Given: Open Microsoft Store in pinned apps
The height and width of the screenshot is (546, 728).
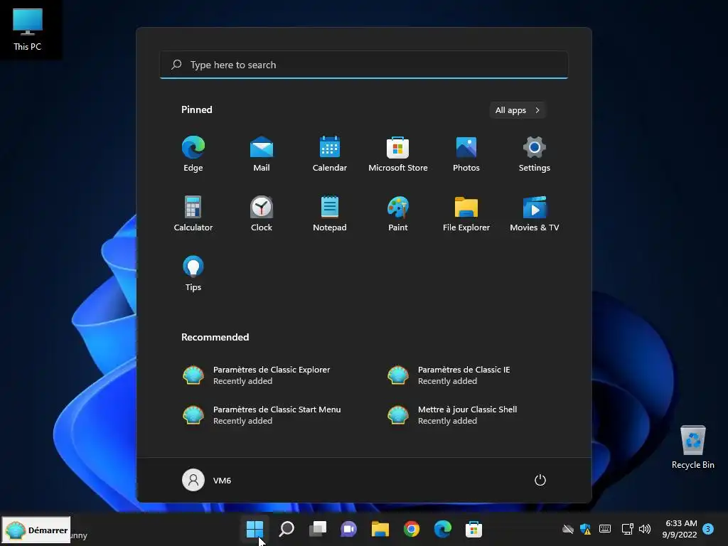Looking at the screenshot, I should [x=398, y=154].
